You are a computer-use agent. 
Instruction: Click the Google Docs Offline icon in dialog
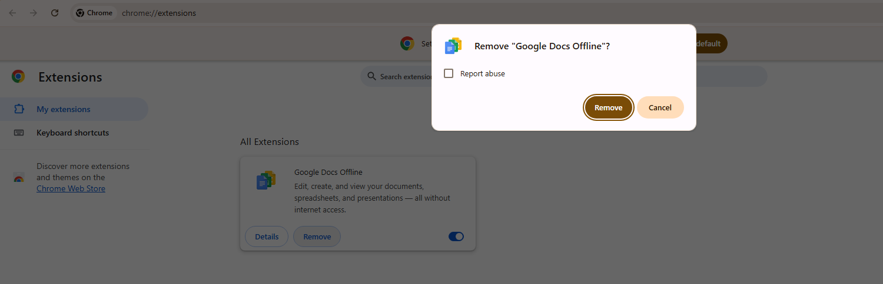pyautogui.click(x=453, y=46)
